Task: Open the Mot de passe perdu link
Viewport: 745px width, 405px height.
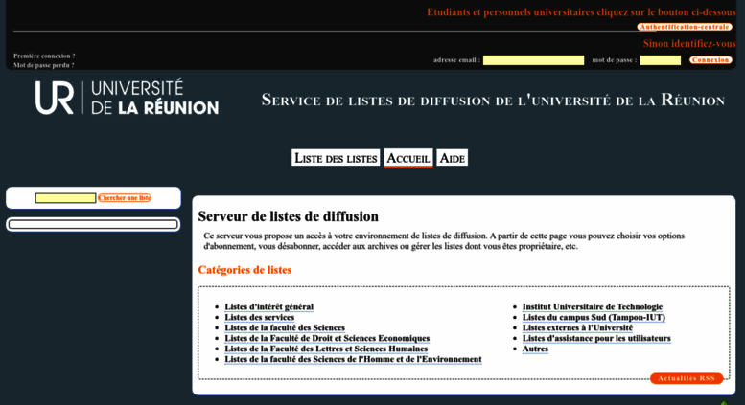Action: (x=44, y=65)
